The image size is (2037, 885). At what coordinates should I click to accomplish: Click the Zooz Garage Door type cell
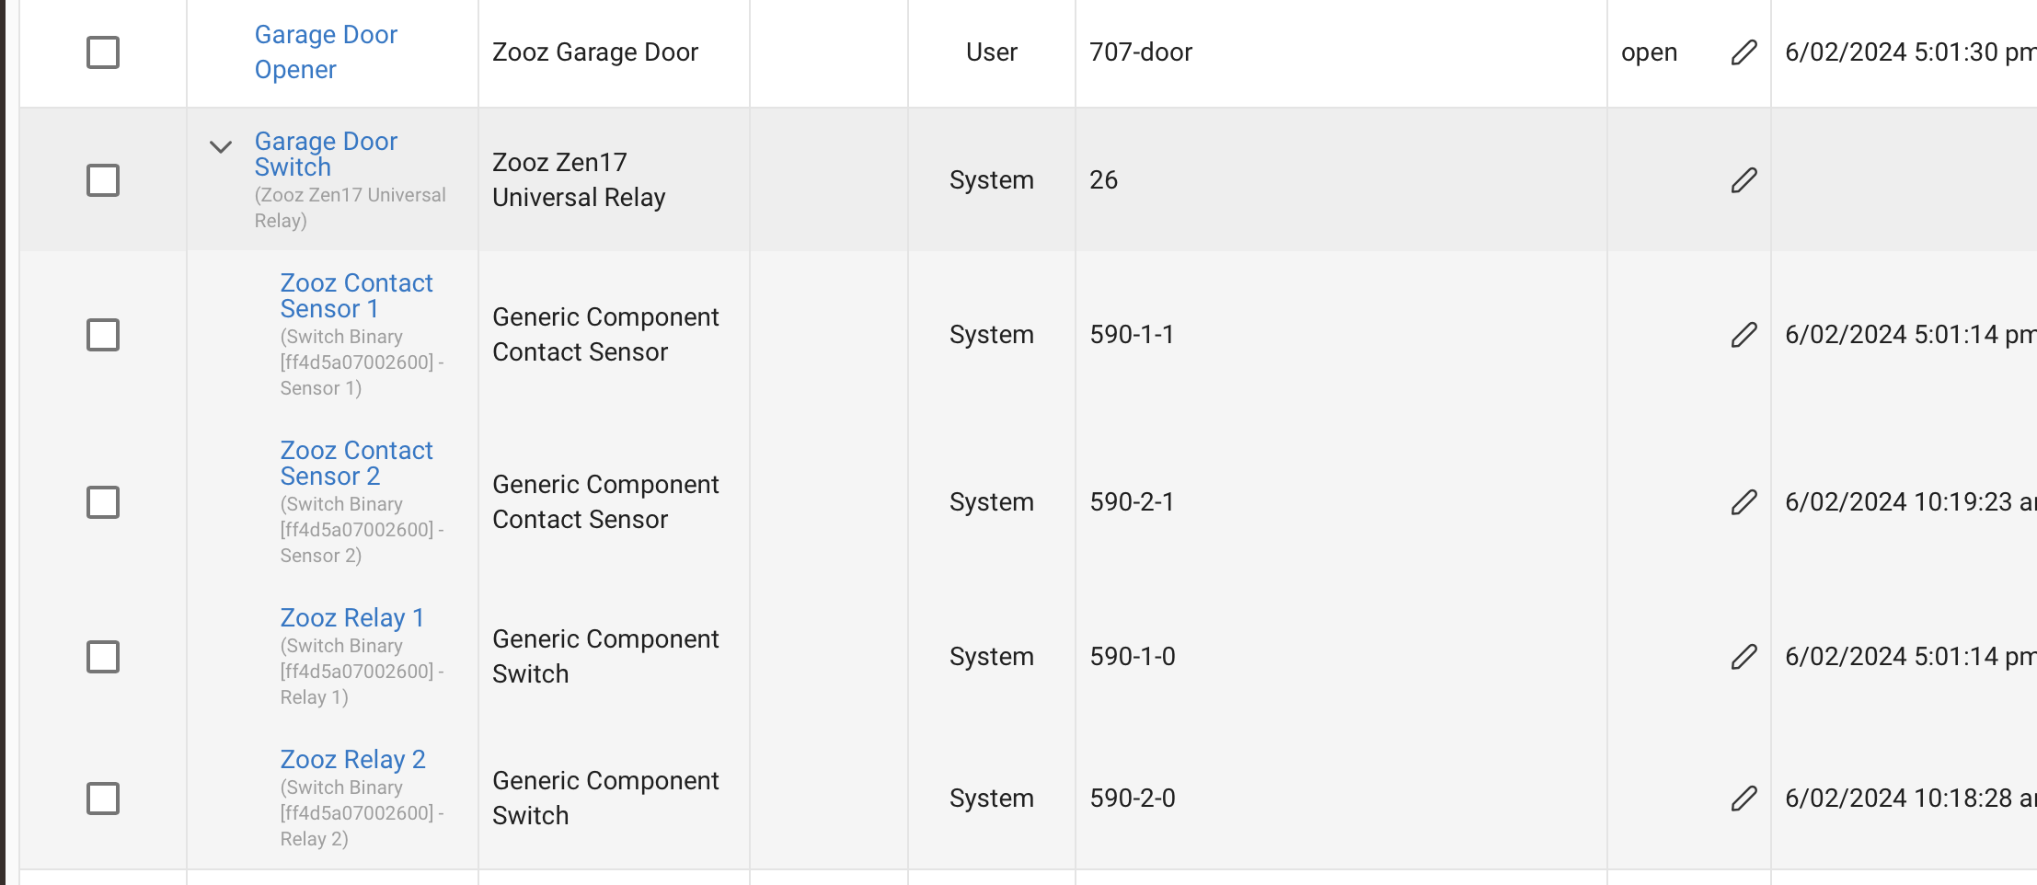595,52
